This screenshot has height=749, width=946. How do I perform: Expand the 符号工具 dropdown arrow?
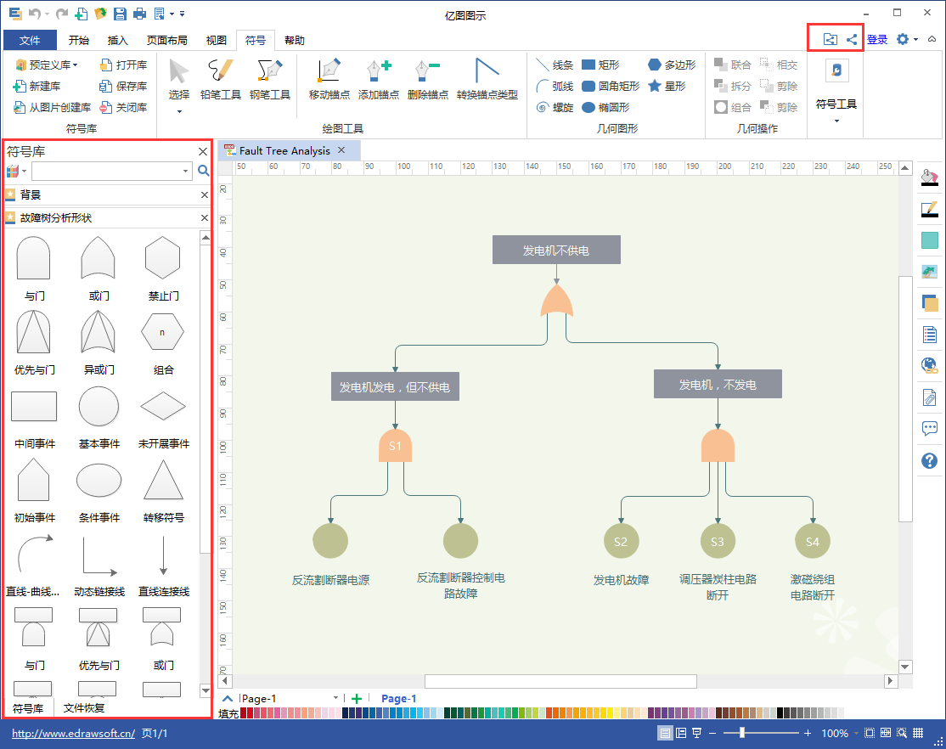836,121
